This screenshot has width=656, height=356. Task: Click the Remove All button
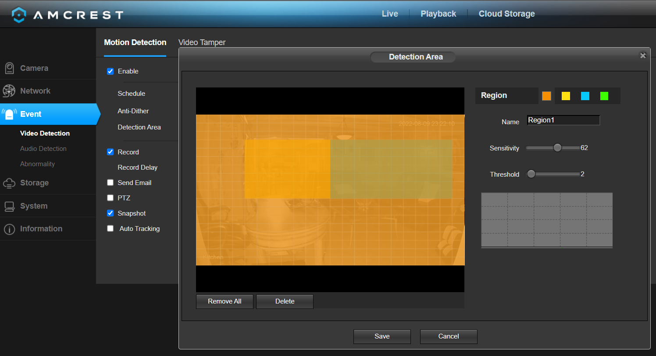pyautogui.click(x=225, y=301)
